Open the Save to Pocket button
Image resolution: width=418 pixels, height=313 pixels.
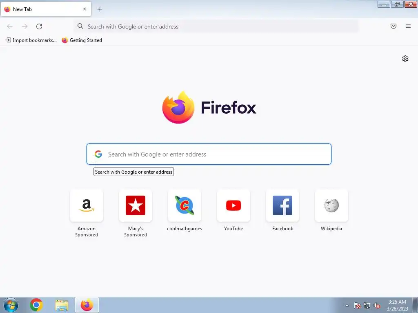393,26
